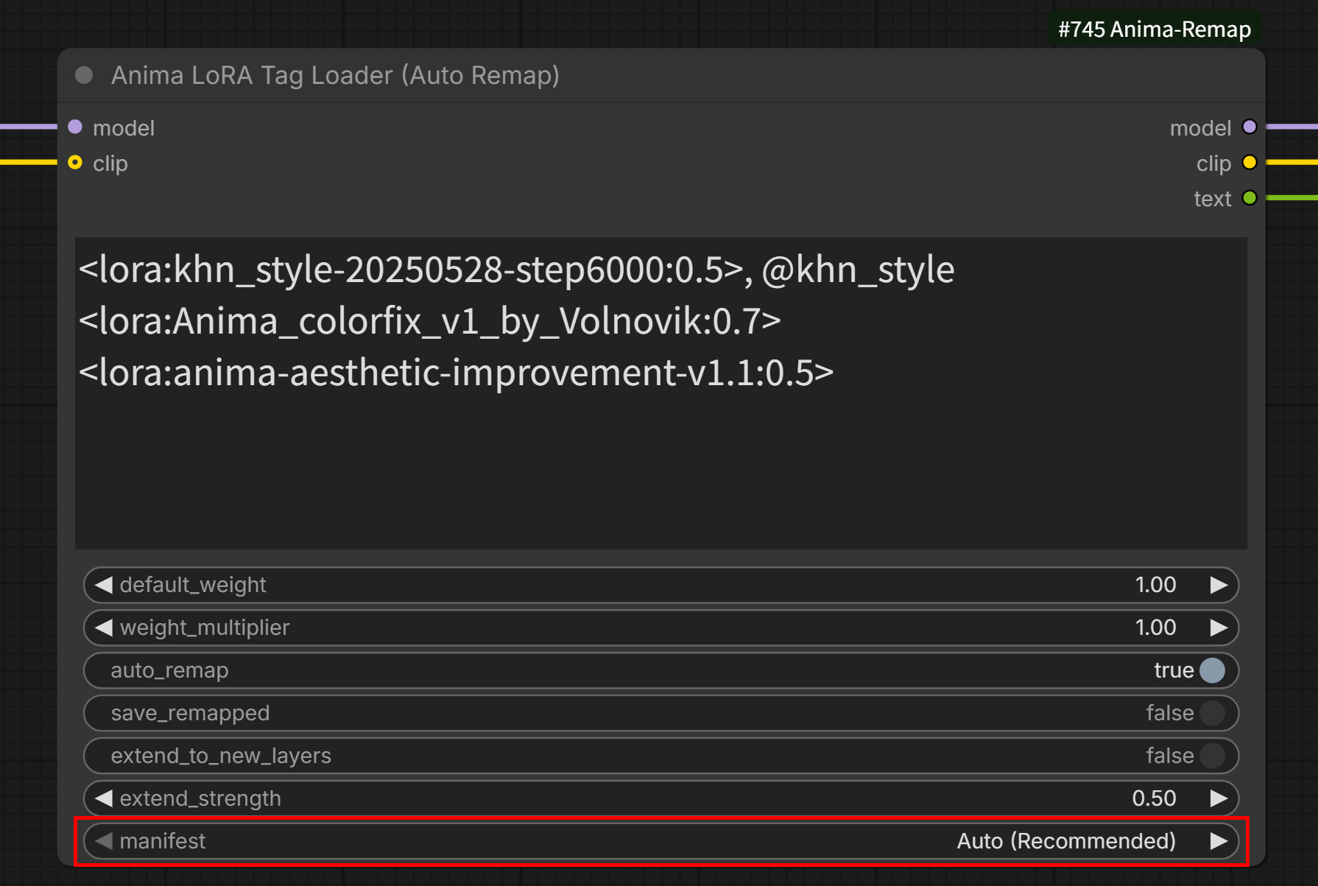Click the weight_multiplier value 1.00
The image size is (1318, 886).
(1155, 627)
